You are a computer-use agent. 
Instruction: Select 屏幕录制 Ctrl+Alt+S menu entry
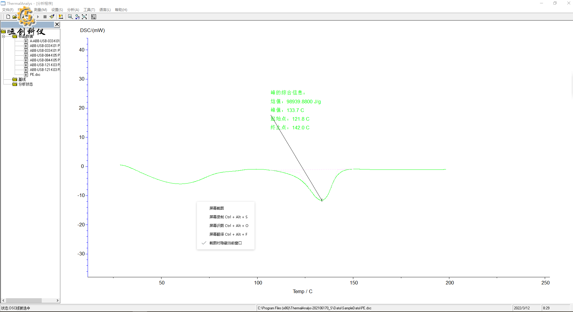228,217
